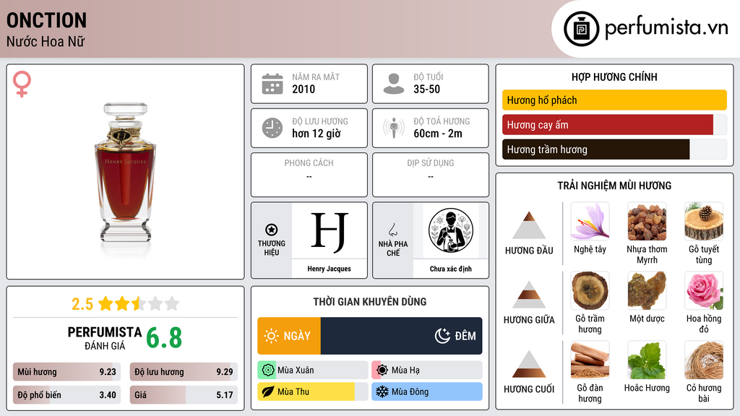Click the dark Đêm nighttime segment
Screen dimensions: 740x416
(x=402, y=336)
